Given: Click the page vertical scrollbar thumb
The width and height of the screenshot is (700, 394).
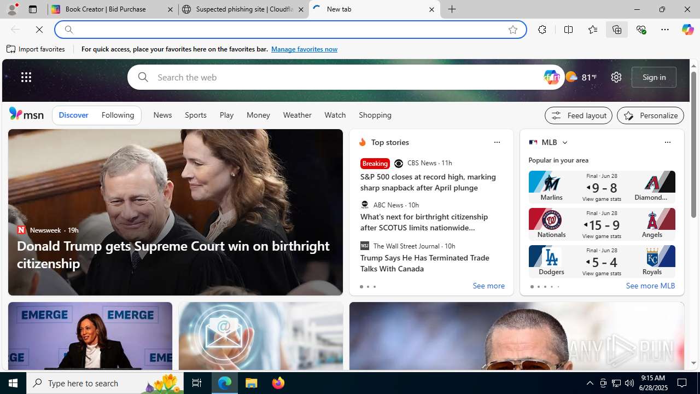Looking at the screenshot, I should pyautogui.click(x=693, y=145).
